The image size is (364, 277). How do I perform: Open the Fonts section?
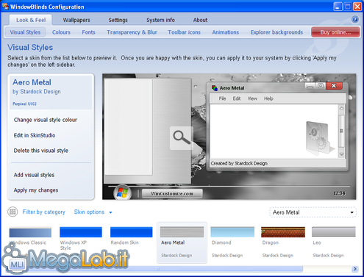tap(88, 32)
